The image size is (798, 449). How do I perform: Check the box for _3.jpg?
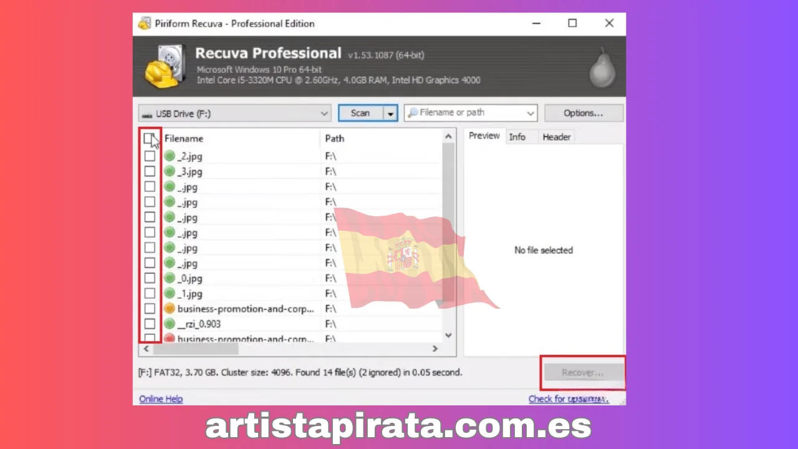(150, 171)
